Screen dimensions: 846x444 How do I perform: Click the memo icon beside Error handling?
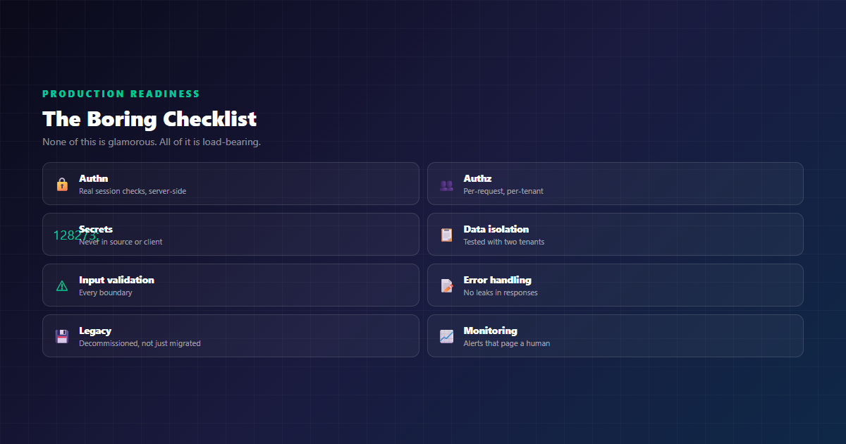pos(446,285)
